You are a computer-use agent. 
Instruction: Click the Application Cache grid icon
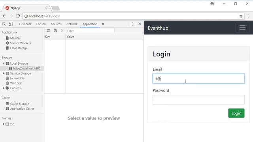(8, 109)
